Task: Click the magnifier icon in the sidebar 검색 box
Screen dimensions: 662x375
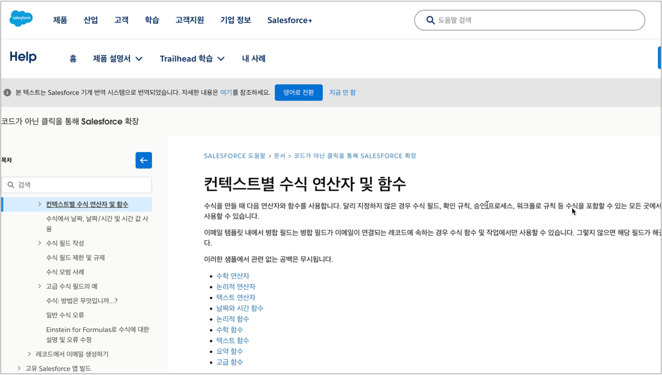Action: click(11, 185)
